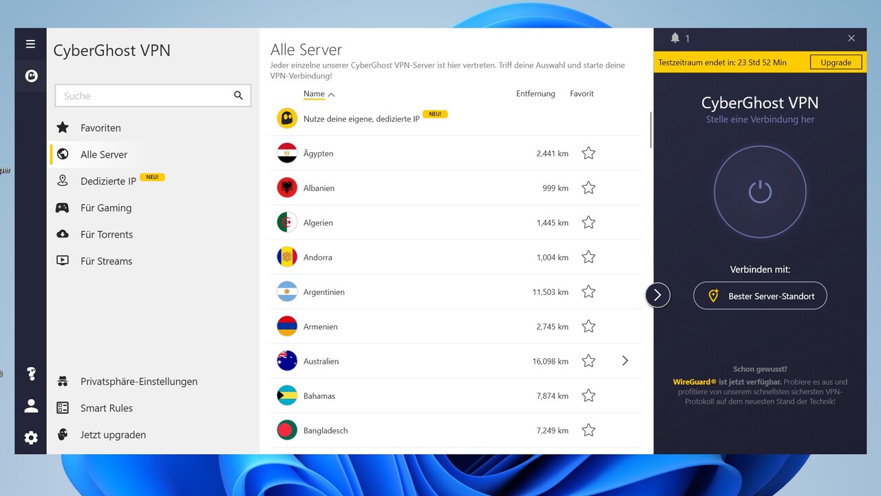Screen dimensions: 881x496
Task: Select the Ägypten server name
Action: coord(318,154)
